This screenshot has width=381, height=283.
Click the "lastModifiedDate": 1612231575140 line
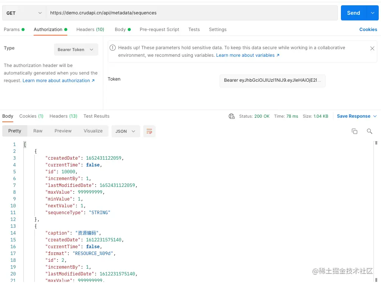click(x=91, y=274)
